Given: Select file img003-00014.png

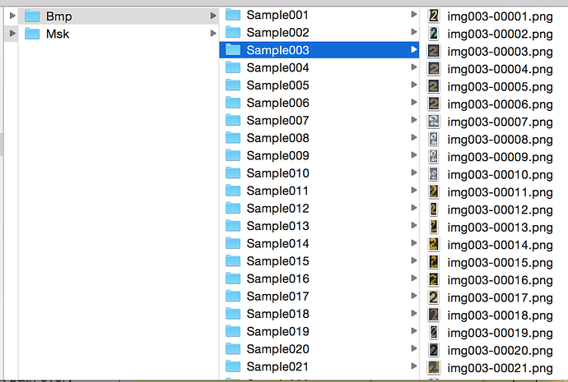Looking at the screenshot, I should pos(500,245).
